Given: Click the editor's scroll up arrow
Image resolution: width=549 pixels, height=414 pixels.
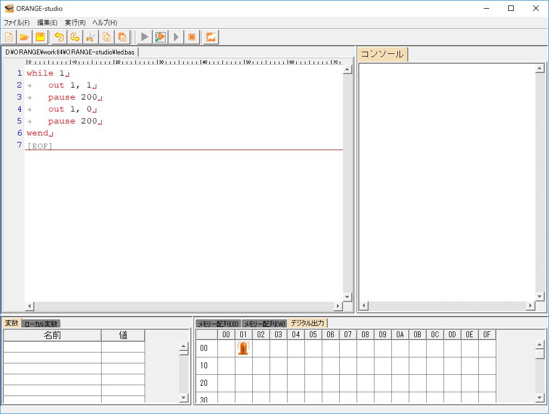Looking at the screenshot, I should (347, 70).
